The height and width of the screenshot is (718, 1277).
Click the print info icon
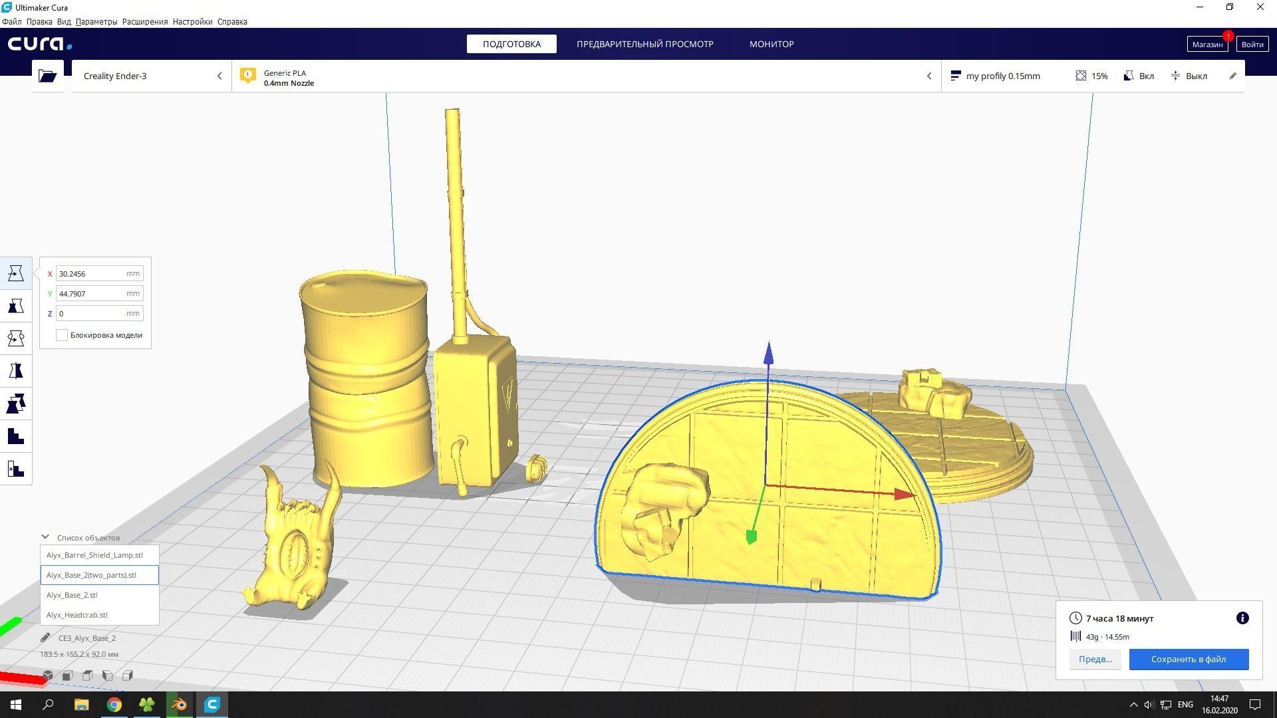point(1242,618)
